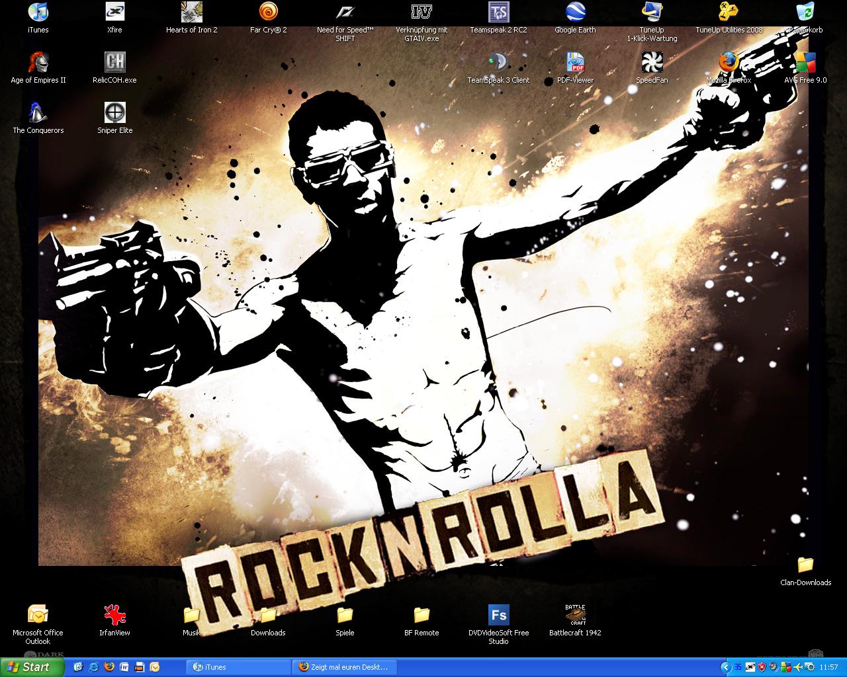The width and height of the screenshot is (847, 677).
Task: Click the yellow airplane tray icon
Action: point(798,667)
